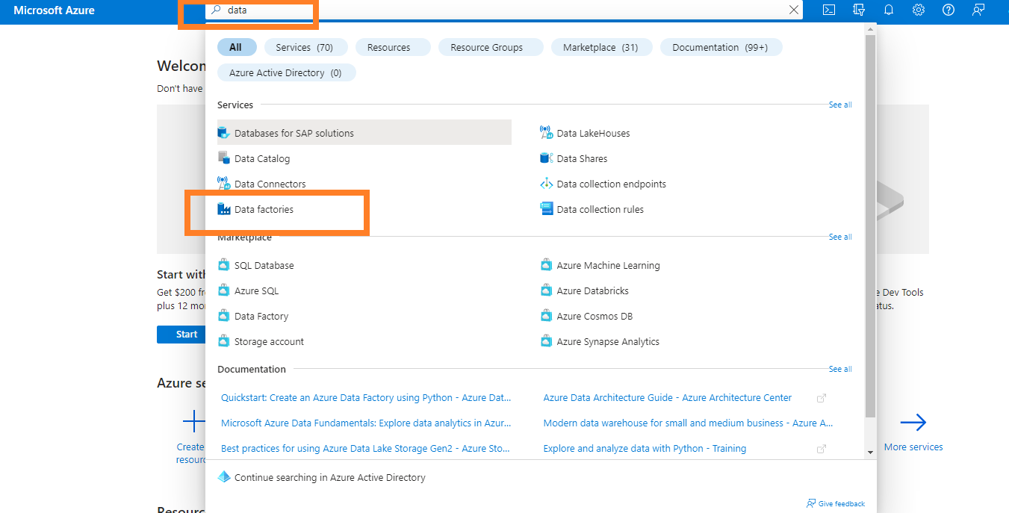Select the Services (70) filter tab
The image size is (1009, 513).
coord(304,48)
